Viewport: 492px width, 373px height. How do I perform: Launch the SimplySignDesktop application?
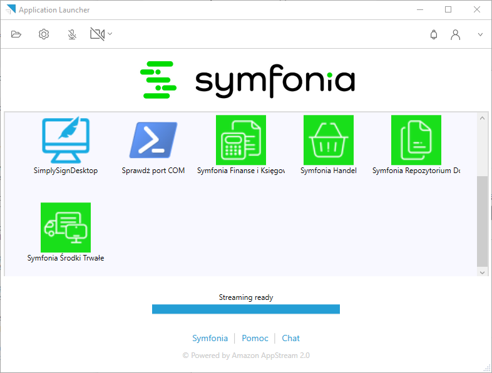click(66, 140)
